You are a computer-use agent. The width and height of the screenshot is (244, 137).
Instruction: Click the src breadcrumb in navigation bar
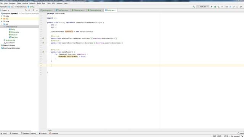[11, 7]
